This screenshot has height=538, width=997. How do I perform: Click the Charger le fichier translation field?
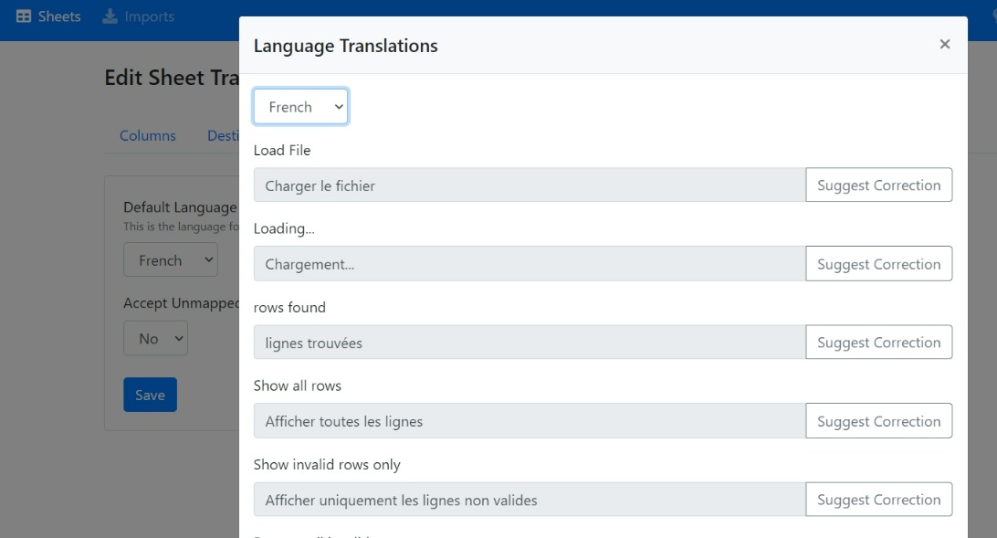click(x=530, y=185)
